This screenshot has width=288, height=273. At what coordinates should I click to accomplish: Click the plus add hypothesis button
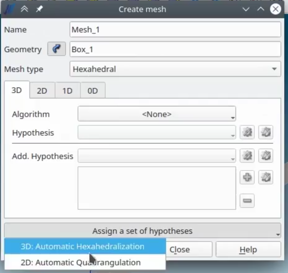[247, 177]
